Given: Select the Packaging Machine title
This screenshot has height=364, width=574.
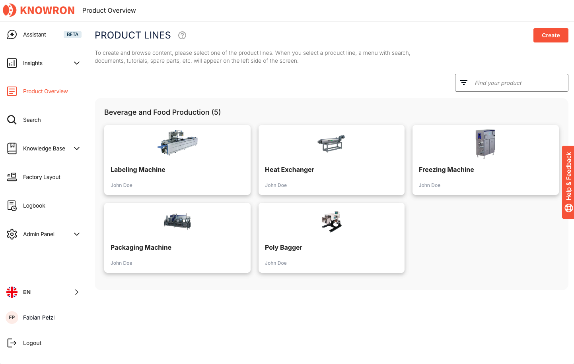Looking at the screenshot, I should 141,247.
